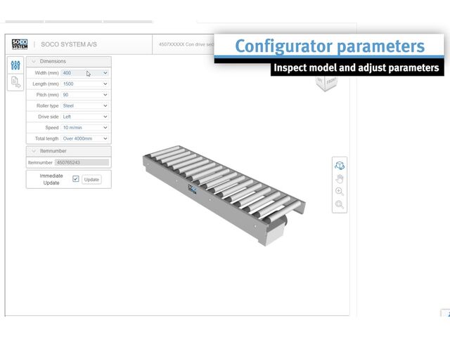Collapse the Dimensions section
Screen dimensions: 450x337
coord(33,61)
